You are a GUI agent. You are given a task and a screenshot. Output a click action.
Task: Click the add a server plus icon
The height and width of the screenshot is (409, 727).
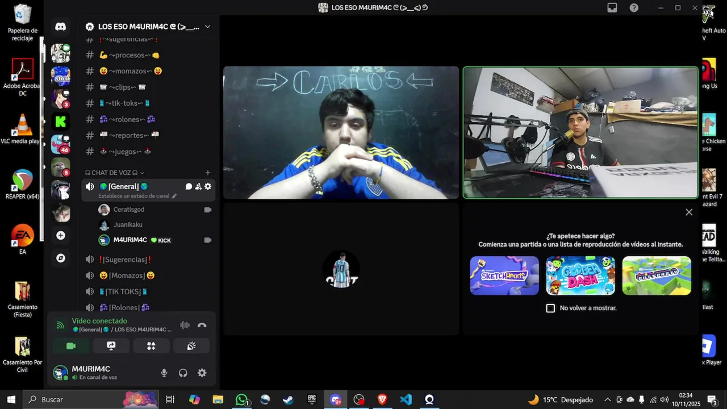click(x=61, y=235)
